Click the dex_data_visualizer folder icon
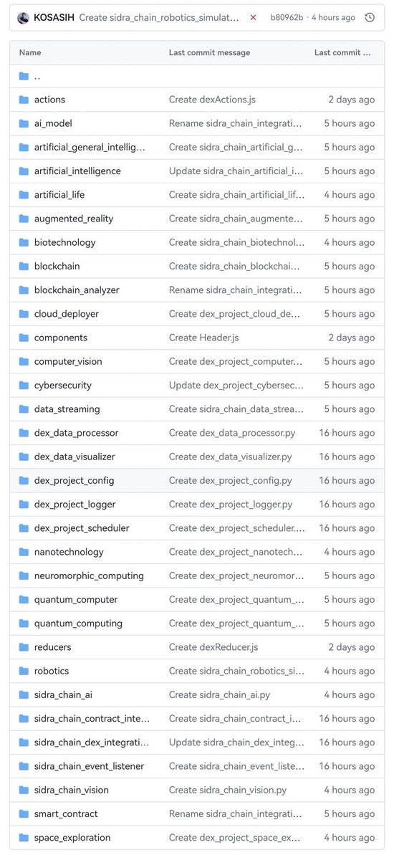 (x=24, y=457)
